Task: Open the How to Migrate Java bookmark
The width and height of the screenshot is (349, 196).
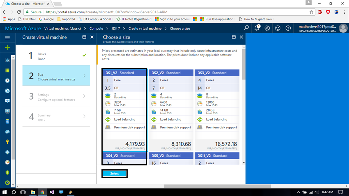Action: click(256, 19)
